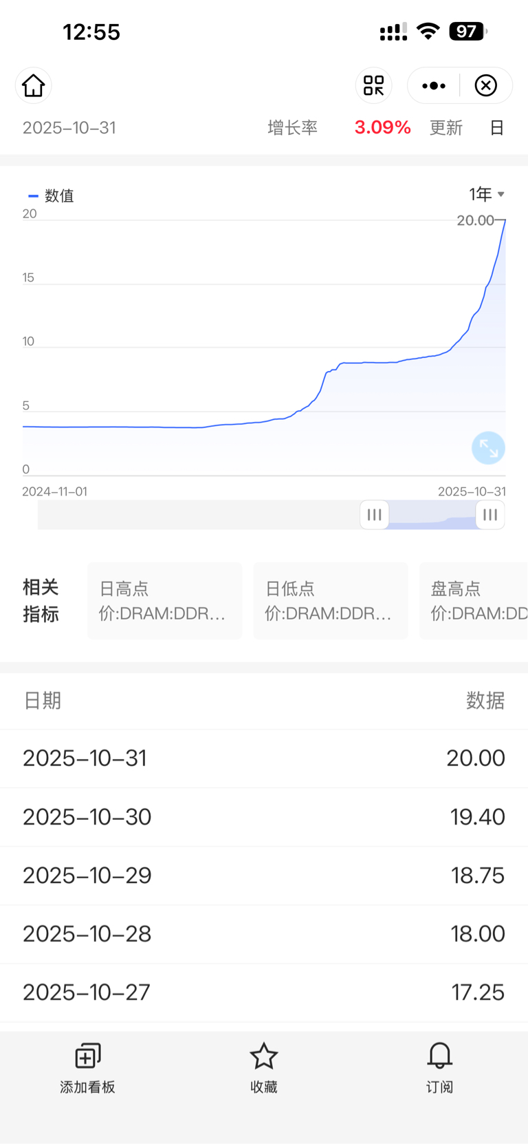Image resolution: width=528 pixels, height=1144 pixels.
Task: Select the 2025-10-31 data row
Action: (x=264, y=759)
